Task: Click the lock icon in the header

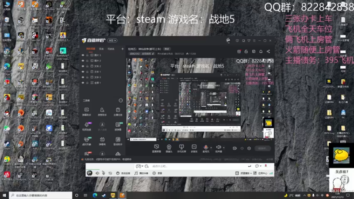Action: pos(246,51)
